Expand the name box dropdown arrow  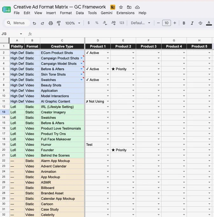tap(21, 34)
